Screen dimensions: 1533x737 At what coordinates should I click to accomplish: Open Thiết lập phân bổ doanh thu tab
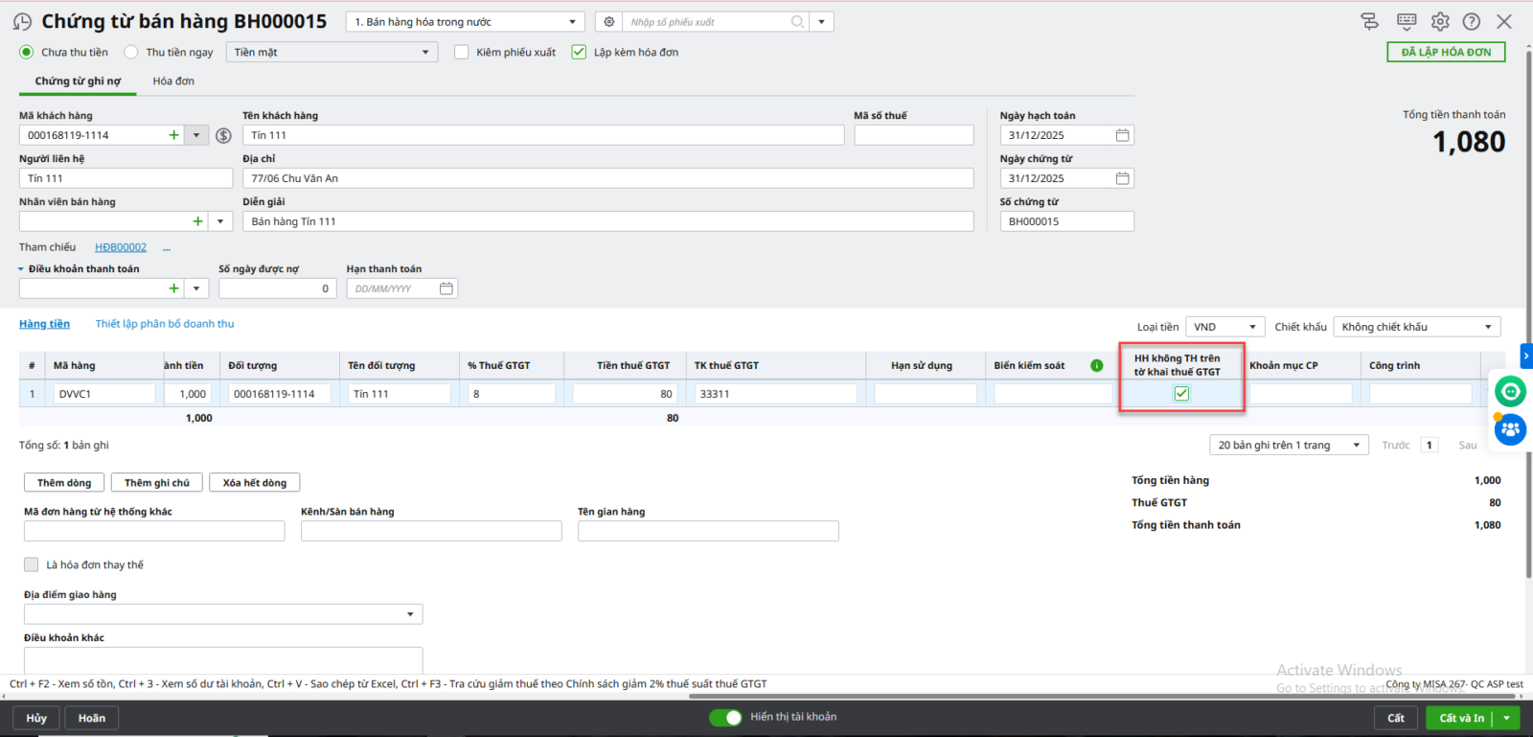point(165,324)
